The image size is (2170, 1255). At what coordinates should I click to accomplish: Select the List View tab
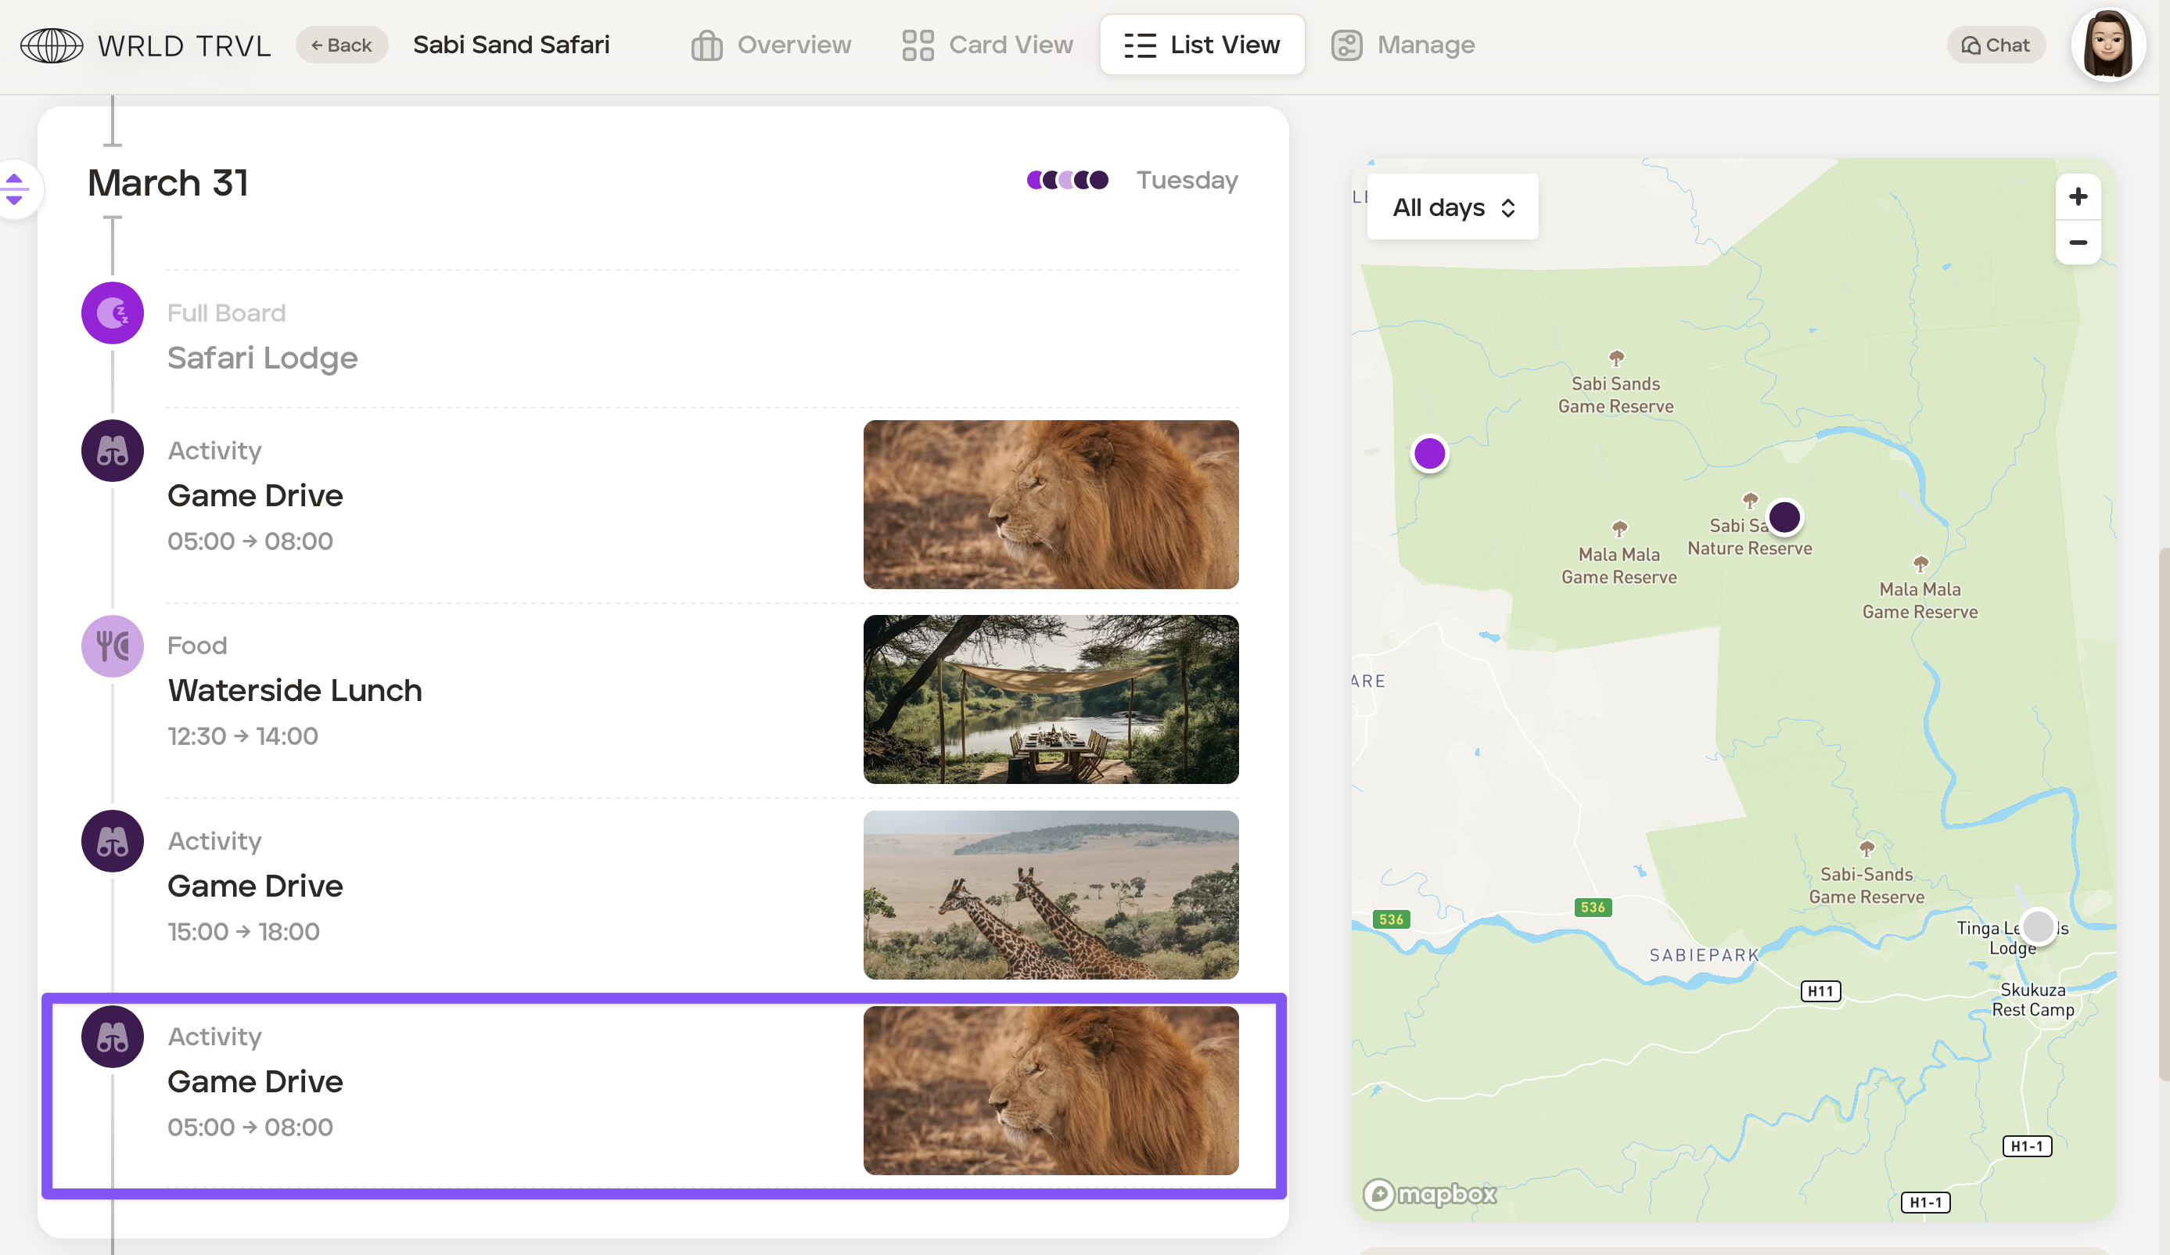[x=1202, y=45]
